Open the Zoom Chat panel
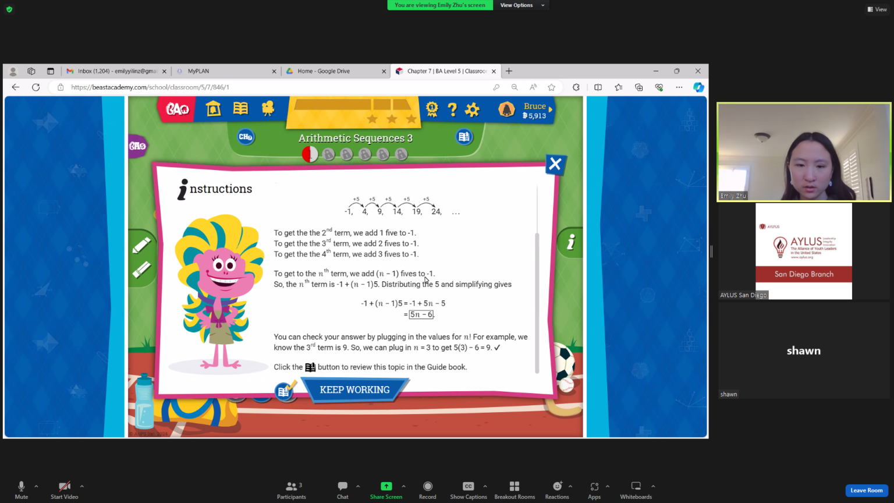 [343, 490]
